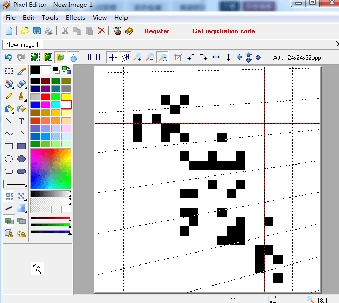Flip the image horizontally
The height and width of the screenshot is (303, 339).
click(216, 57)
